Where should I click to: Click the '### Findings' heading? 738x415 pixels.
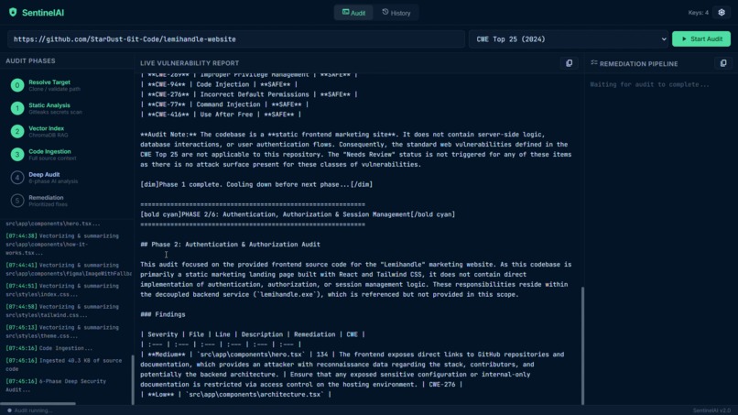[163, 314]
